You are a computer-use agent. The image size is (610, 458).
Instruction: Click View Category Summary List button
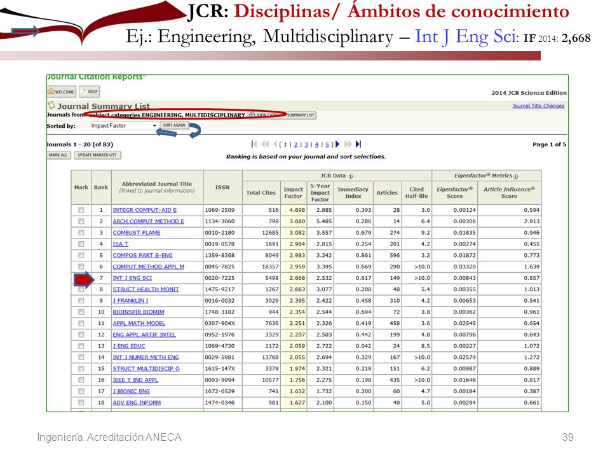click(282, 115)
